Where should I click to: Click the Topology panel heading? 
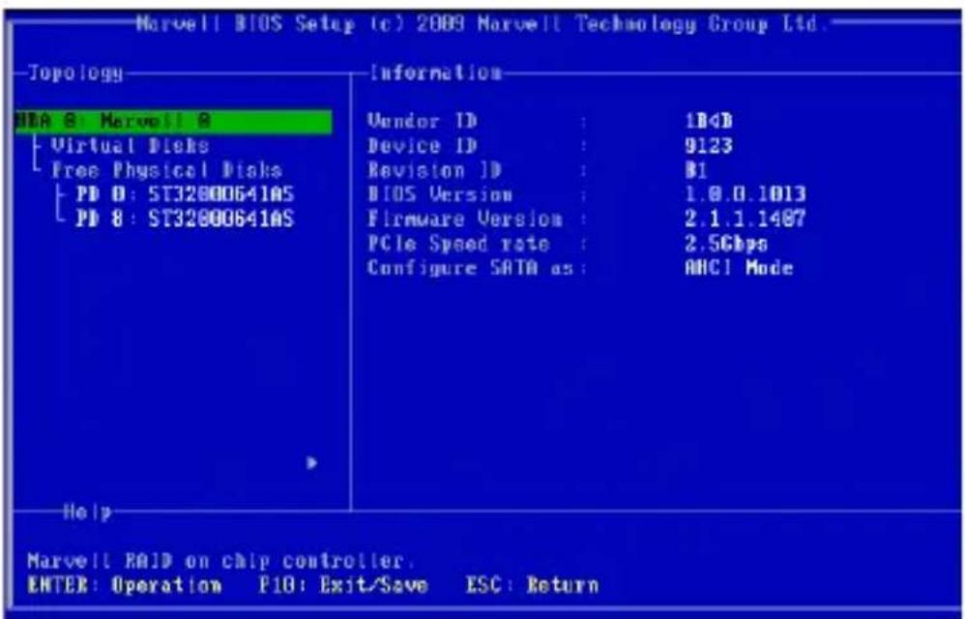click(75, 74)
